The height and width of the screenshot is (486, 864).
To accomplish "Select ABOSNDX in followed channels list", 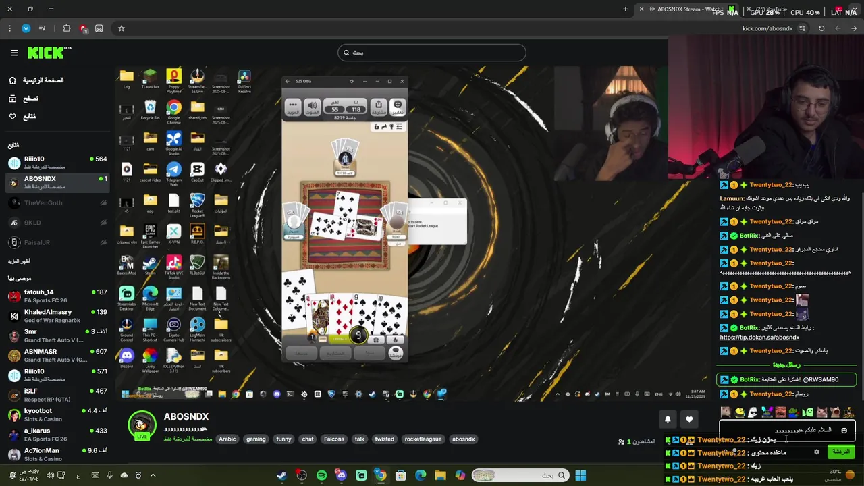I will [x=57, y=182].
